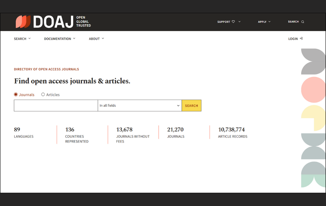Click the LOGIN link

(x=295, y=39)
